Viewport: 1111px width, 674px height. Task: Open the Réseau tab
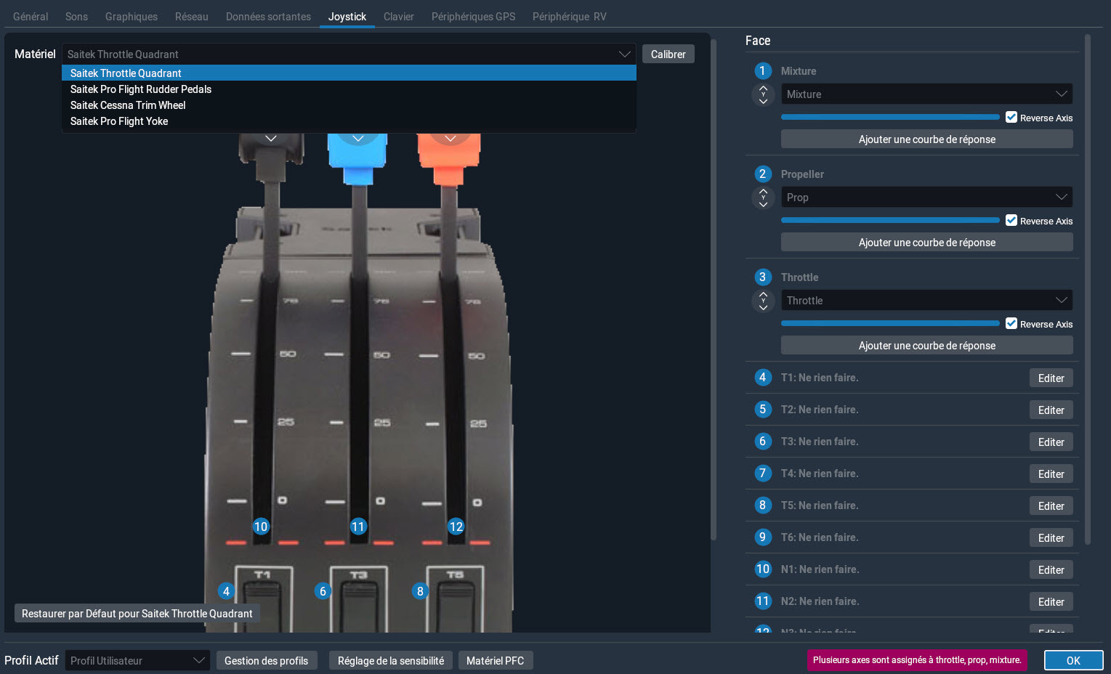click(x=192, y=17)
